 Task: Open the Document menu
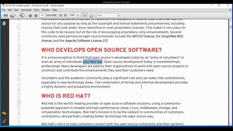pyautogui.click(x=26, y=10)
